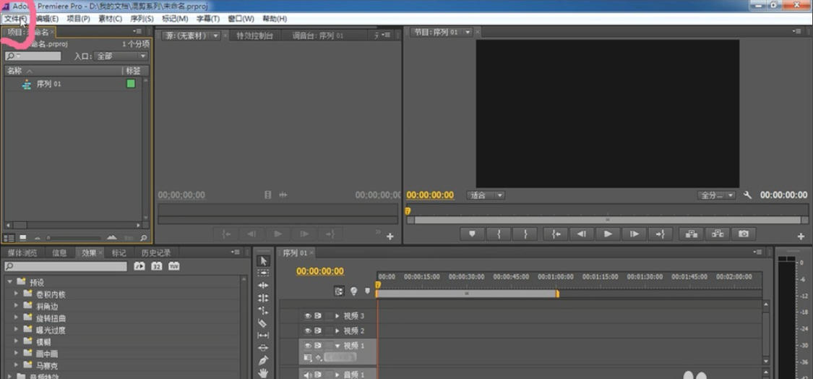Select the Slide tool

[263, 348]
